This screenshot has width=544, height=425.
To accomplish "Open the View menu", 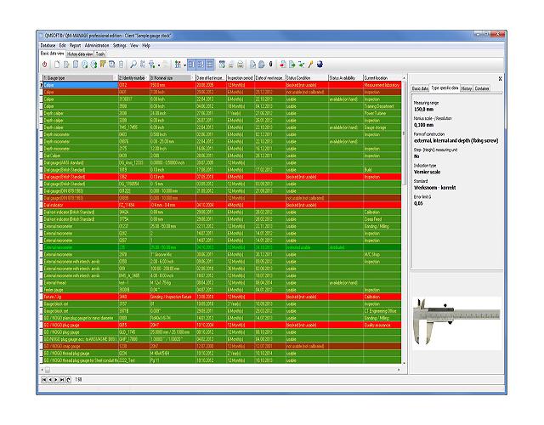I will tap(134, 45).
